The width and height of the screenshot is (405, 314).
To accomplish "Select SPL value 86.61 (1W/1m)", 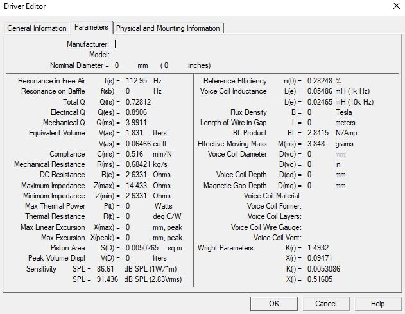I will (x=105, y=269).
